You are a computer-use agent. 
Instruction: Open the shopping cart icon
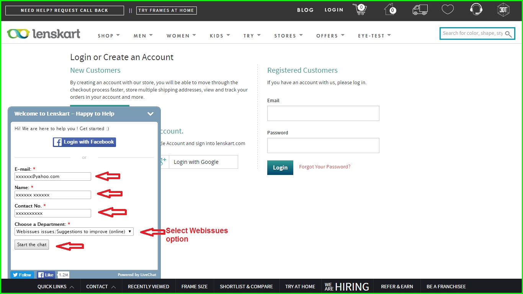click(360, 10)
